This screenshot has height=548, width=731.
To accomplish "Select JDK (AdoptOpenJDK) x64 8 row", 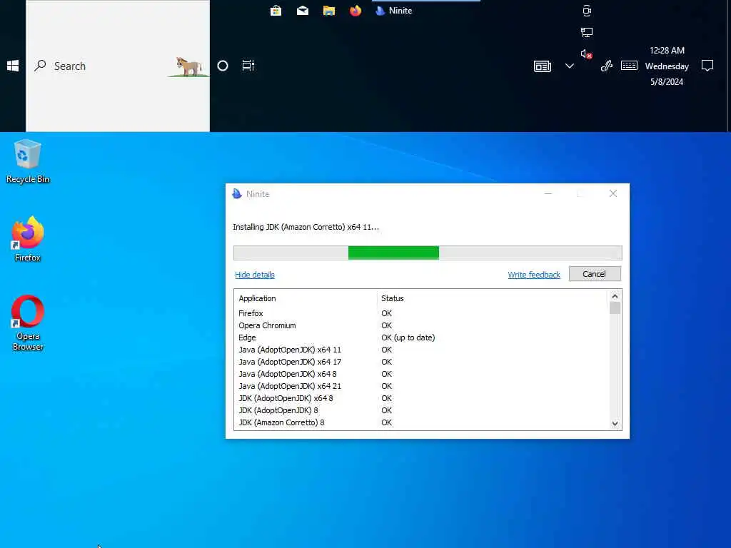I will (x=422, y=398).
